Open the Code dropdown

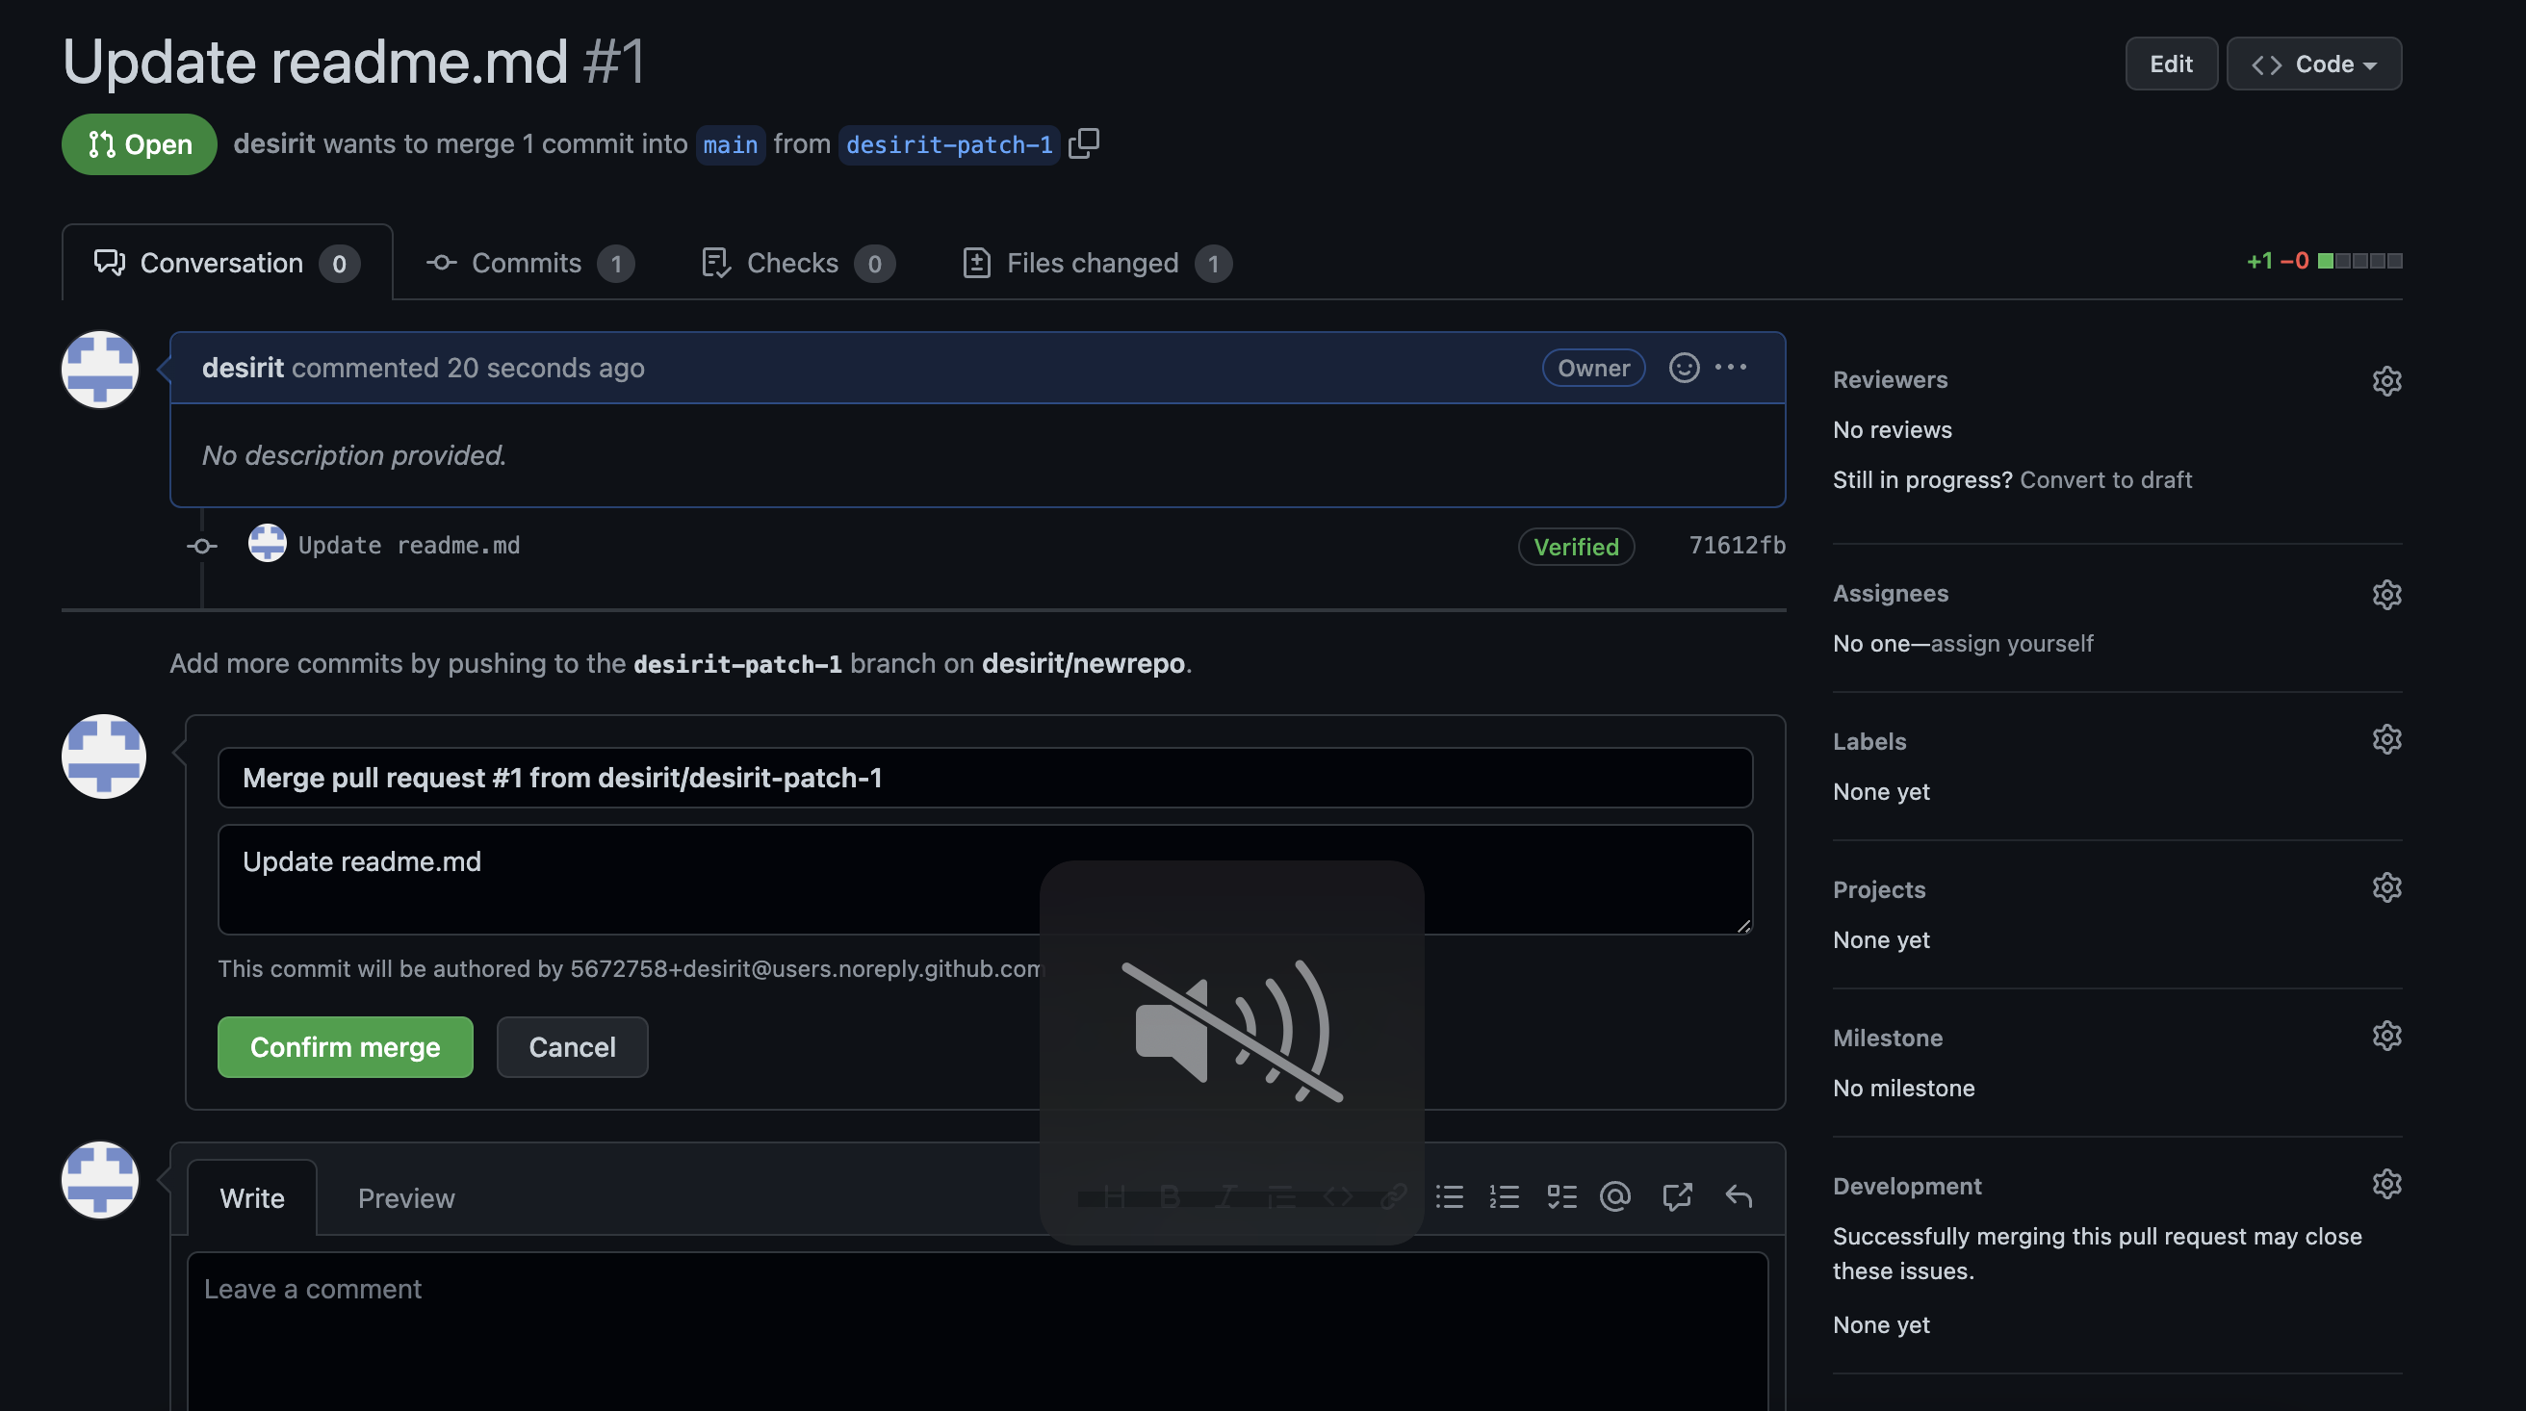click(2314, 64)
